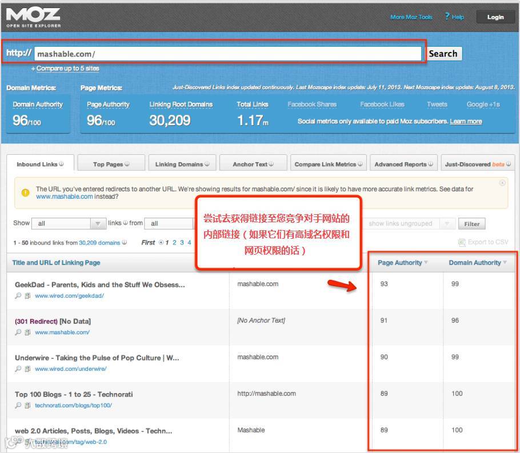Click the Login button
Image resolution: width=520 pixels, height=453 pixels.
pyautogui.click(x=495, y=17)
